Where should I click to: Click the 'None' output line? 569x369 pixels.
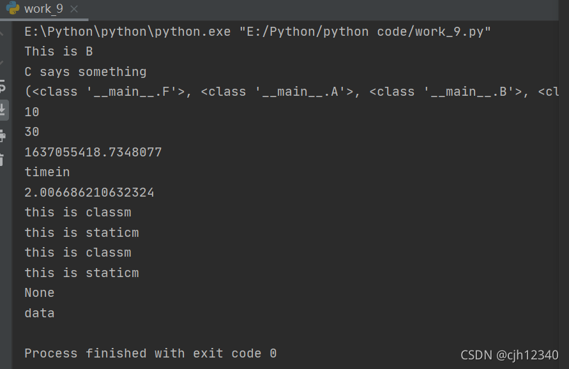[40, 293]
